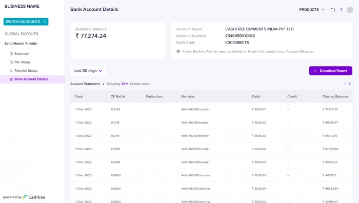Click the Switch Accounts button

click(x=26, y=22)
